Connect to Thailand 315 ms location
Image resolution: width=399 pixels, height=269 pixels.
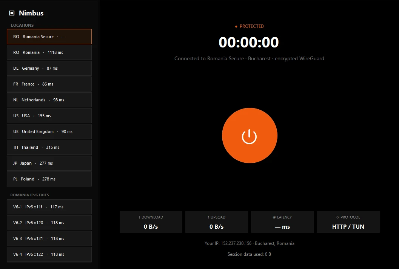49,147
